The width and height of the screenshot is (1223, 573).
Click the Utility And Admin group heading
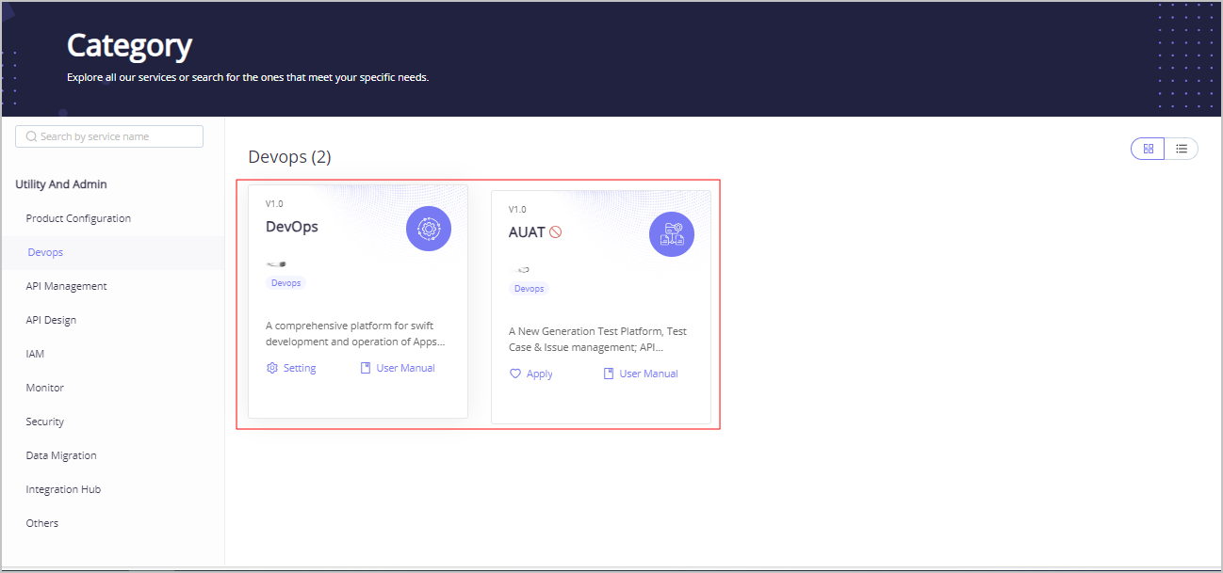point(61,184)
